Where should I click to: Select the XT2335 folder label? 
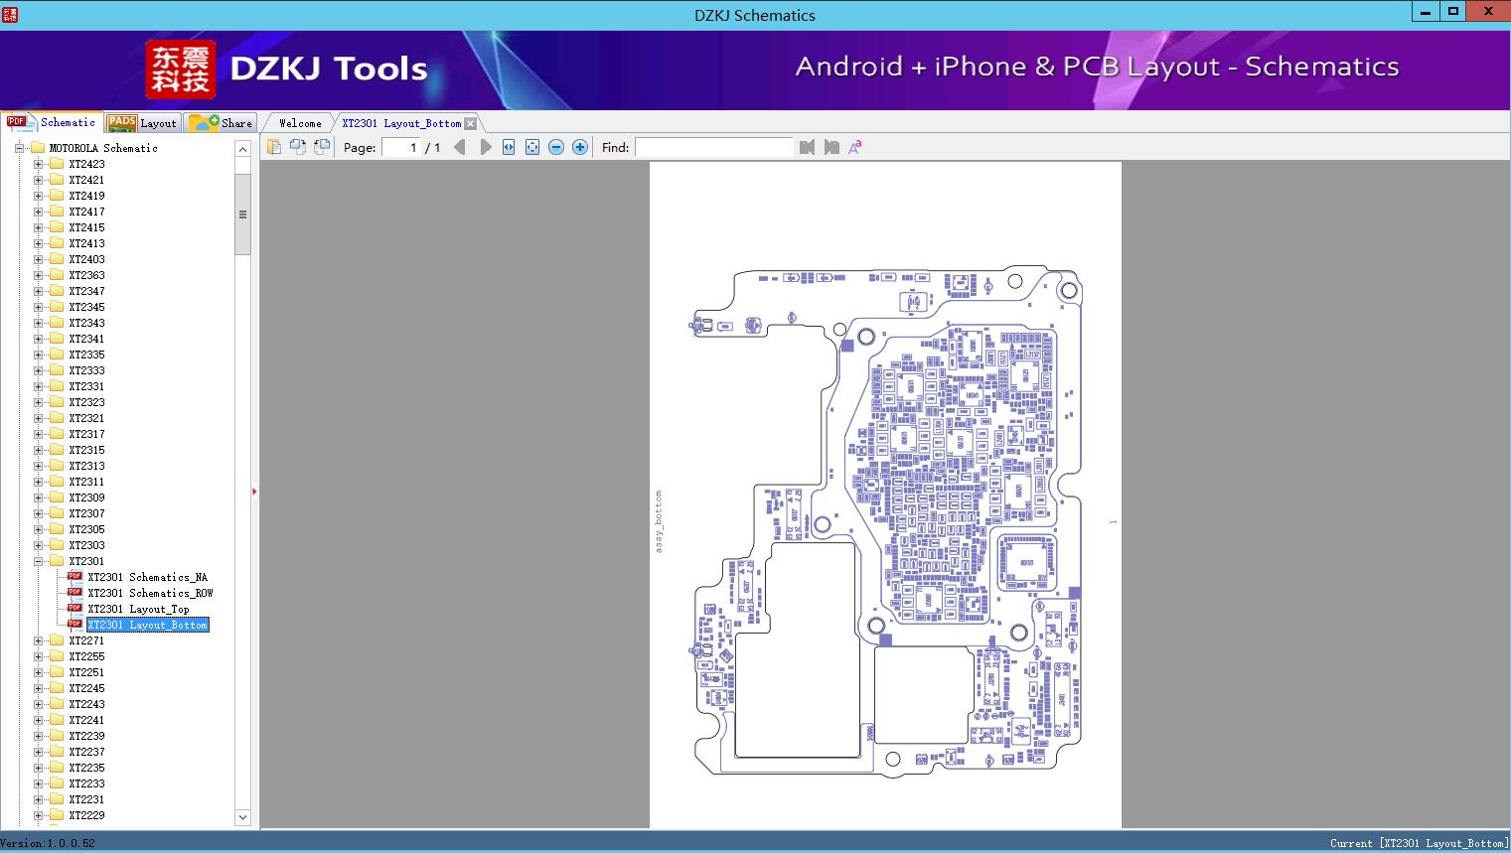[x=86, y=355]
